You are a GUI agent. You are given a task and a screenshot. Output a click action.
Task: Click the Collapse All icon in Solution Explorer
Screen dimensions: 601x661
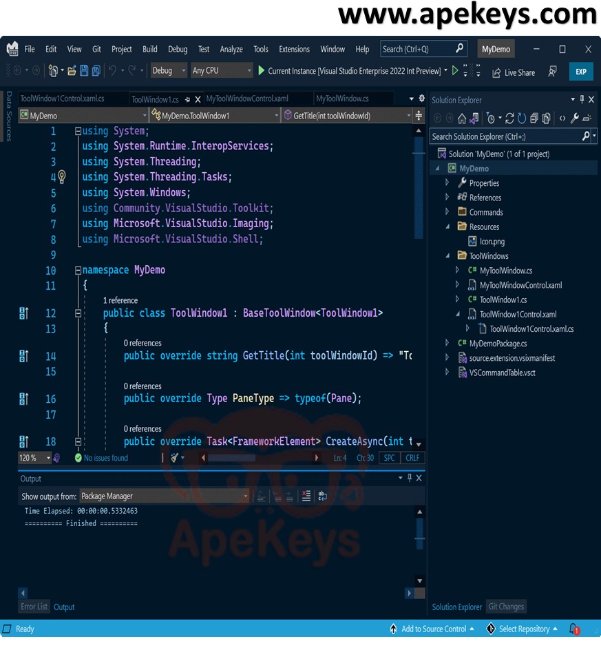coord(534,118)
